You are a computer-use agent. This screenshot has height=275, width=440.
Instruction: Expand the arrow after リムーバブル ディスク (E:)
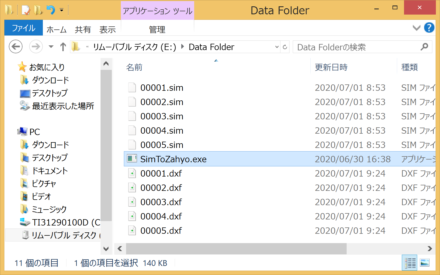coord(182,47)
